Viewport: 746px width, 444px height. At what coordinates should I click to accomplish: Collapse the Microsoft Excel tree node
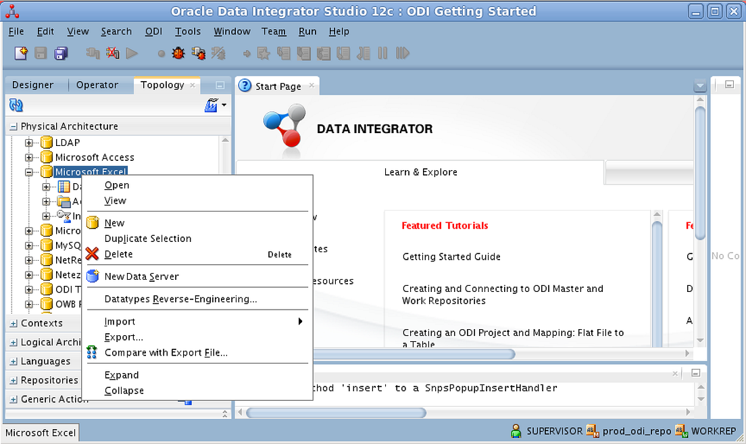28,172
